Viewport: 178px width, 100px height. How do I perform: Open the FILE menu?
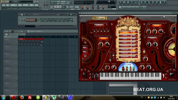pyautogui.click(x=4, y=5)
